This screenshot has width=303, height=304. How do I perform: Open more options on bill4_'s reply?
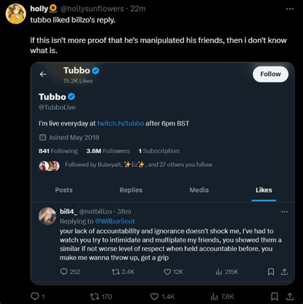(x=284, y=212)
